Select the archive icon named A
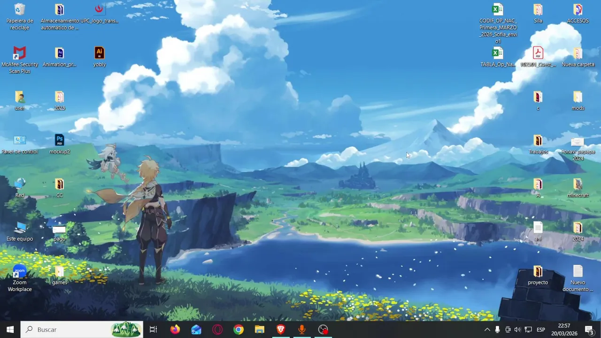Viewport: 601px width, 338px height. coord(538,188)
